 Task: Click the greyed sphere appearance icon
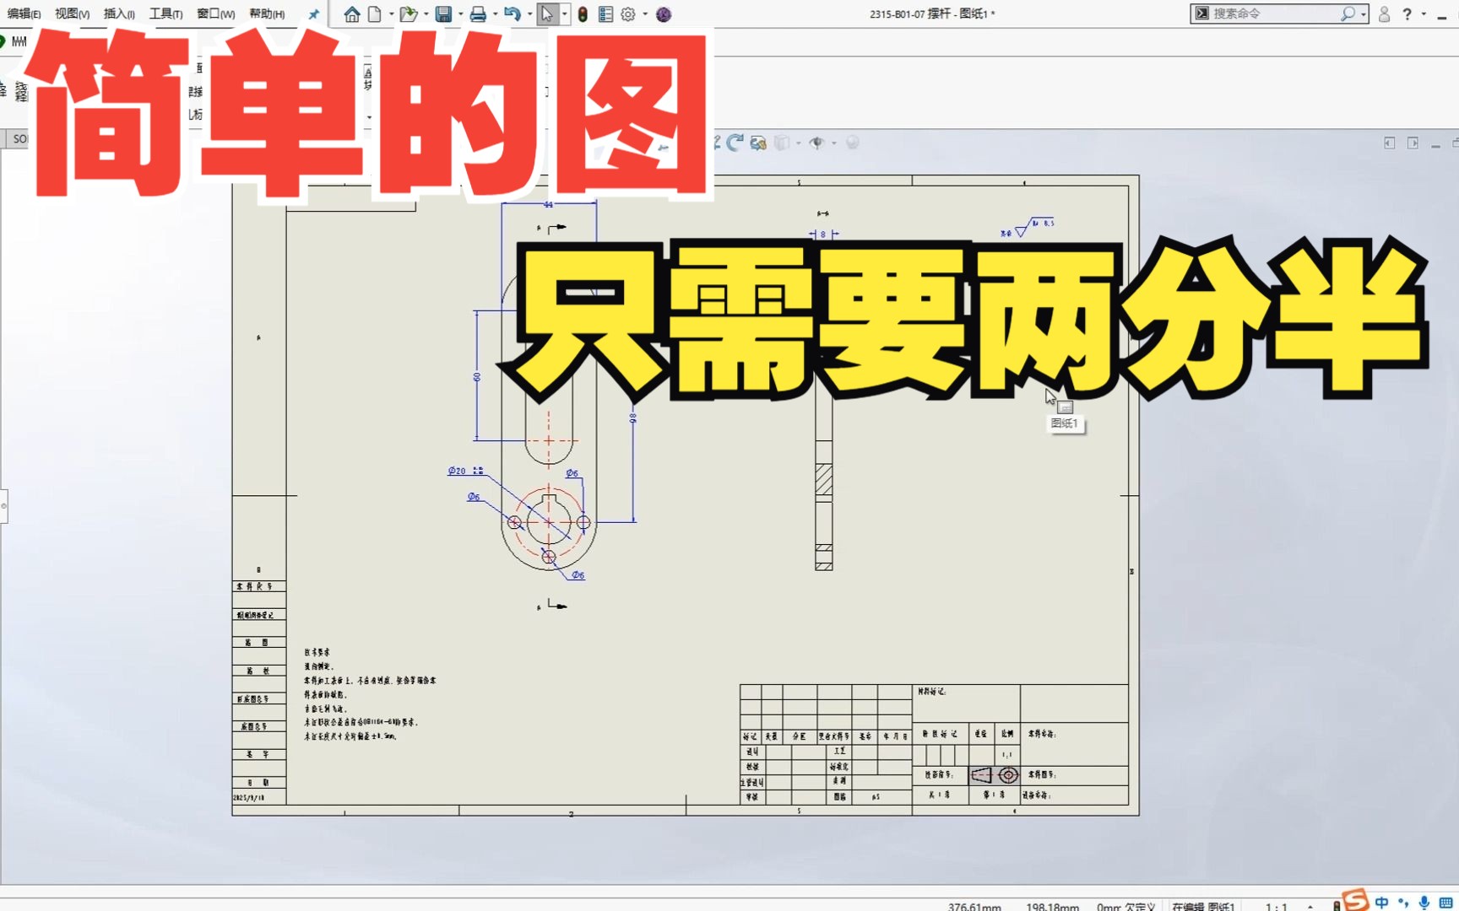click(853, 143)
